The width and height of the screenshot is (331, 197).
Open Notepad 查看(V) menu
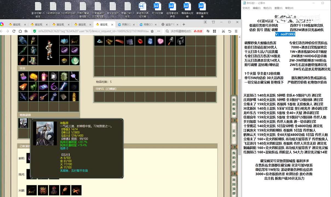coord(278,8)
